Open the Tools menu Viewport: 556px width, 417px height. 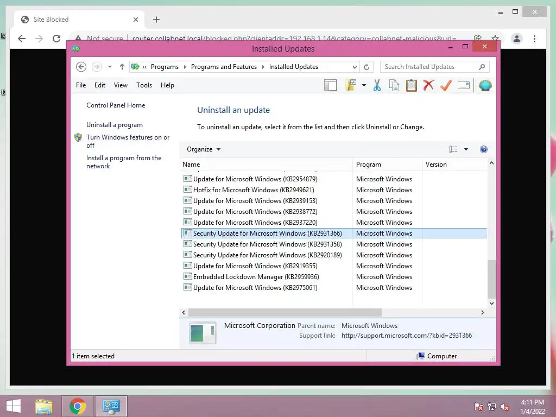tap(144, 85)
